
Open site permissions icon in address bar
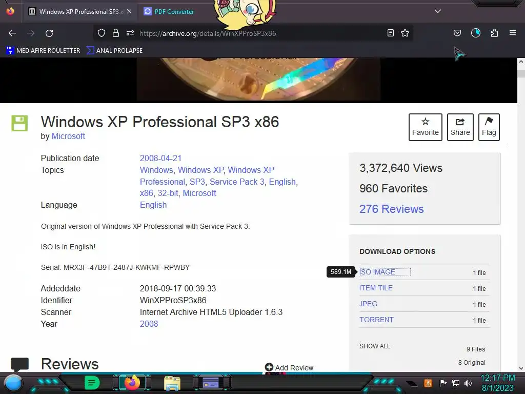tap(130, 33)
